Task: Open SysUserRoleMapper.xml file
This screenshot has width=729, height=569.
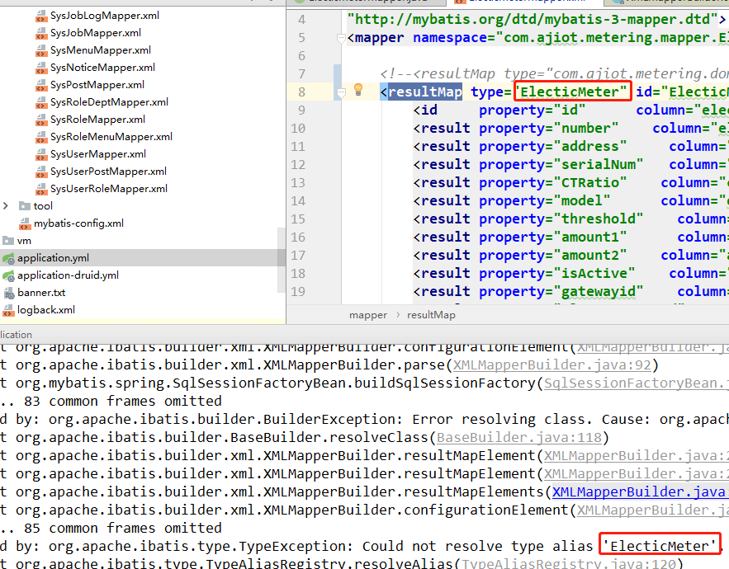Action: coord(109,189)
